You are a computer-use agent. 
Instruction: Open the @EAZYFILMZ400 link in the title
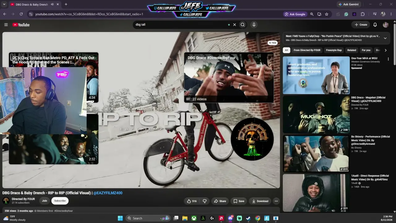(108, 193)
